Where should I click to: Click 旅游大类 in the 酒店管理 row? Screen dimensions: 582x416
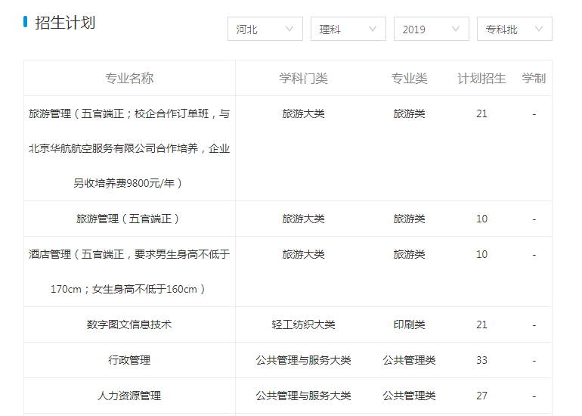point(303,254)
